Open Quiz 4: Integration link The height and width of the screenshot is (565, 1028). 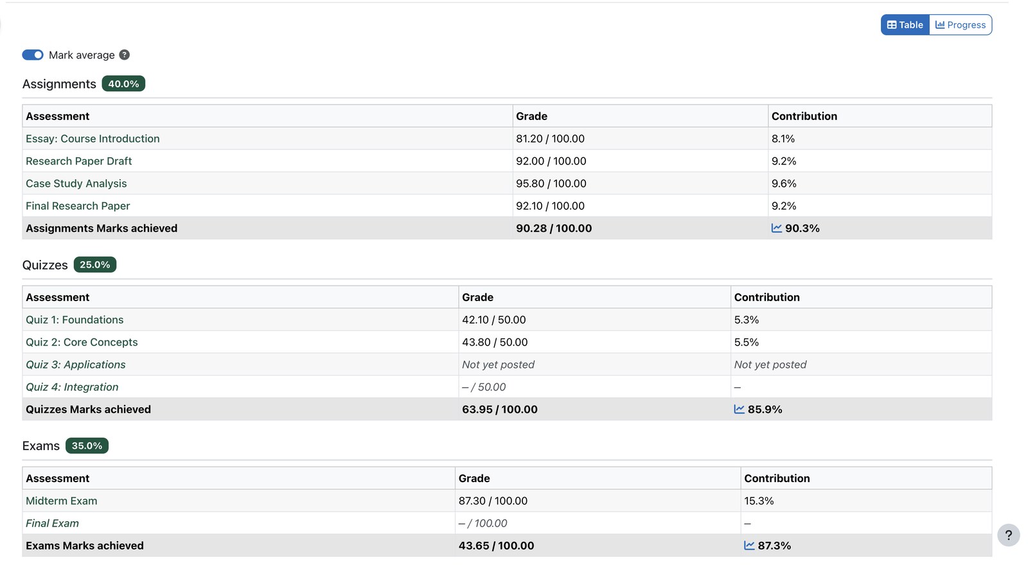tap(72, 387)
